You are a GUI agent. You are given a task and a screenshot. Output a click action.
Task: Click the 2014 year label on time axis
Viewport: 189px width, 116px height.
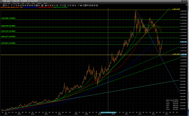[x=167, y=114]
